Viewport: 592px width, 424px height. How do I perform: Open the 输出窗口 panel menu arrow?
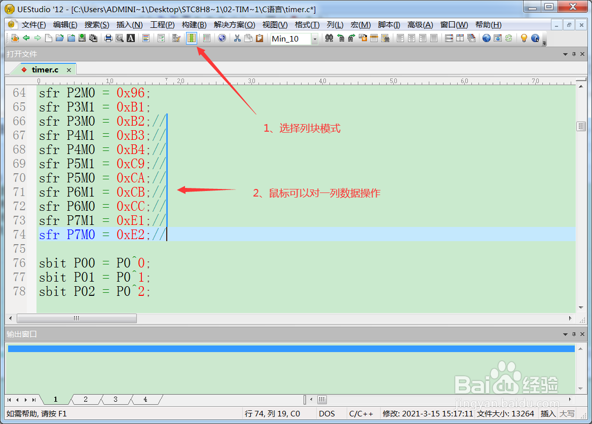565,334
